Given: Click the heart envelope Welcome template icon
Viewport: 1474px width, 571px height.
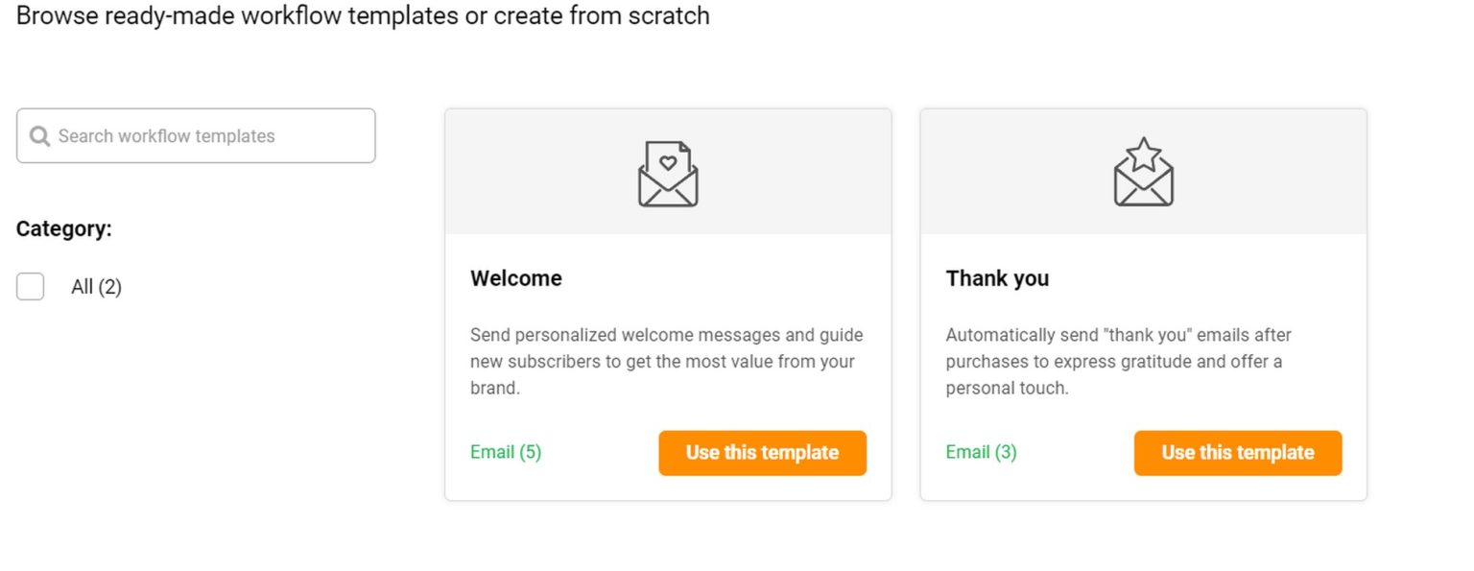Looking at the screenshot, I should [x=667, y=175].
